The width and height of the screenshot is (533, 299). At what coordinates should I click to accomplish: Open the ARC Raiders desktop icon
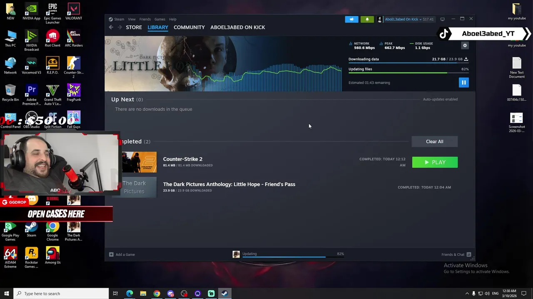(x=74, y=39)
